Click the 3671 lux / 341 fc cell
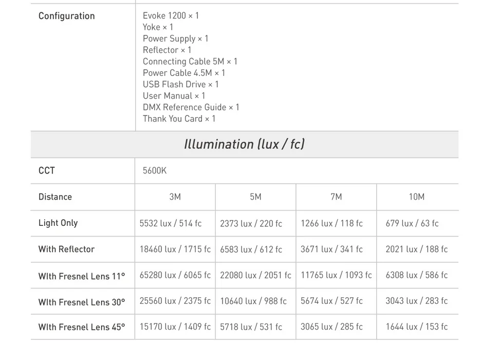Viewport: 479px width, 346px height. [331, 249]
